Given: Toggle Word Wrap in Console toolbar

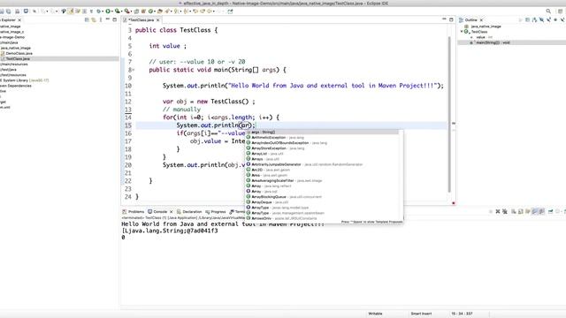Looking at the screenshot, I should (527, 212).
